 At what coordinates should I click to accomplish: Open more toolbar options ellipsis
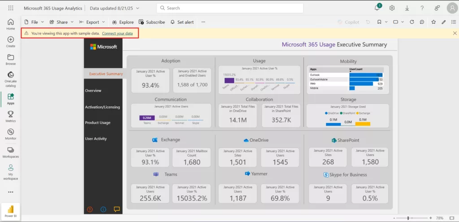[x=204, y=22]
